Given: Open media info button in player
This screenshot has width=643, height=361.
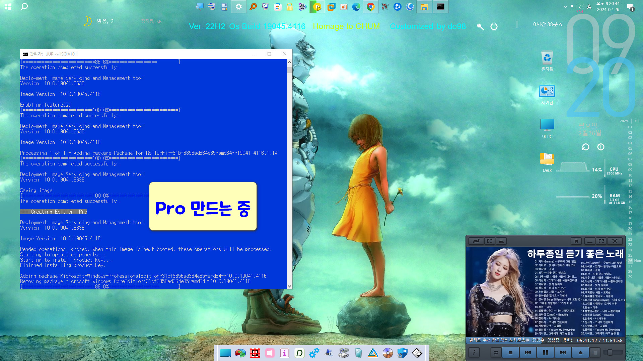Looking at the screenshot, I should tap(474, 352).
